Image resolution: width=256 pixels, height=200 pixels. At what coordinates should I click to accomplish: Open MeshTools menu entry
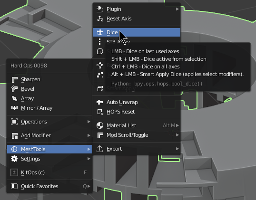(x=49, y=149)
